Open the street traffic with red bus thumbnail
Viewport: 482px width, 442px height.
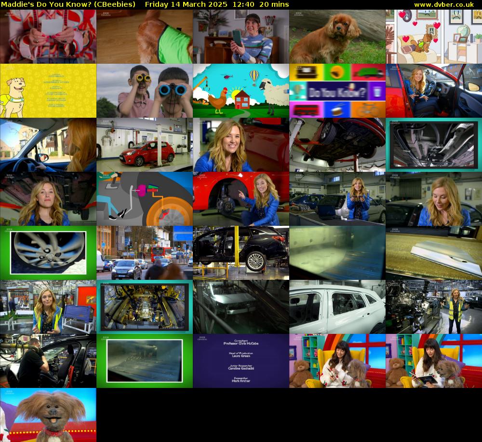coord(145,253)
